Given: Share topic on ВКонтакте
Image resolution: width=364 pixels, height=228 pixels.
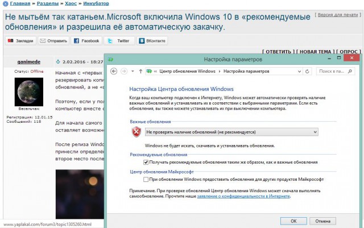Looking at the screenshot, I should [x=152, y=40].
